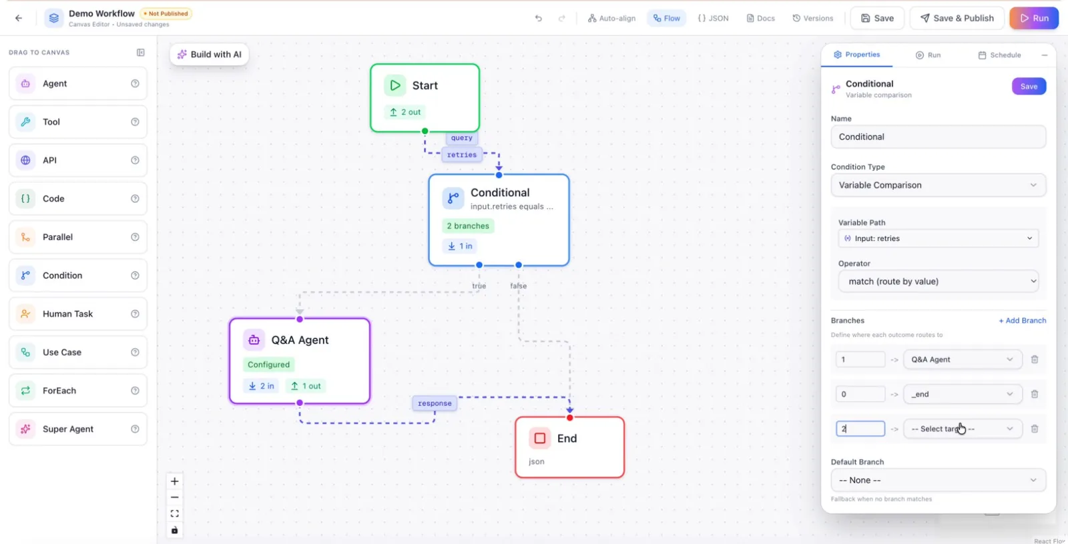Zoom in on the canvas
The image size is (1068, 544).
pos(175,481)
